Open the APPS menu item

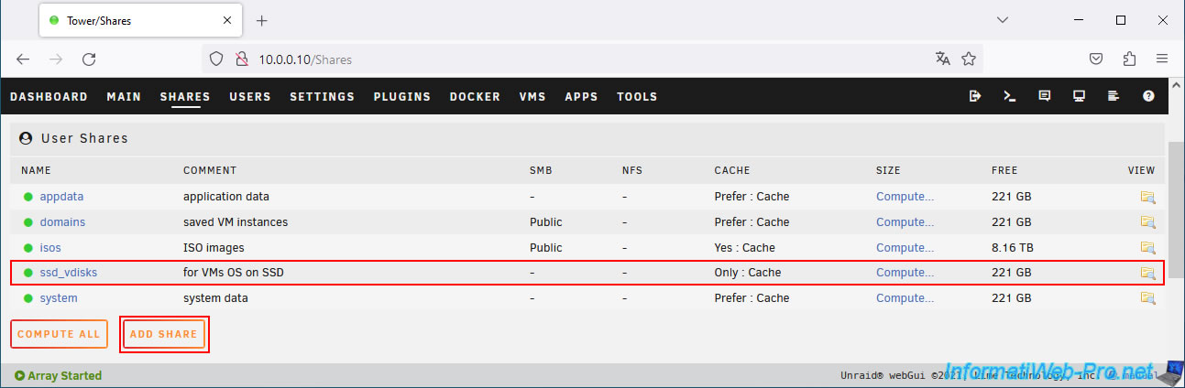click(x=581, y=96)
